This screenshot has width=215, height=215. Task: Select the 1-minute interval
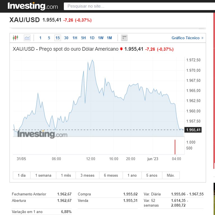pyautogui.click(x=40, y=38)
